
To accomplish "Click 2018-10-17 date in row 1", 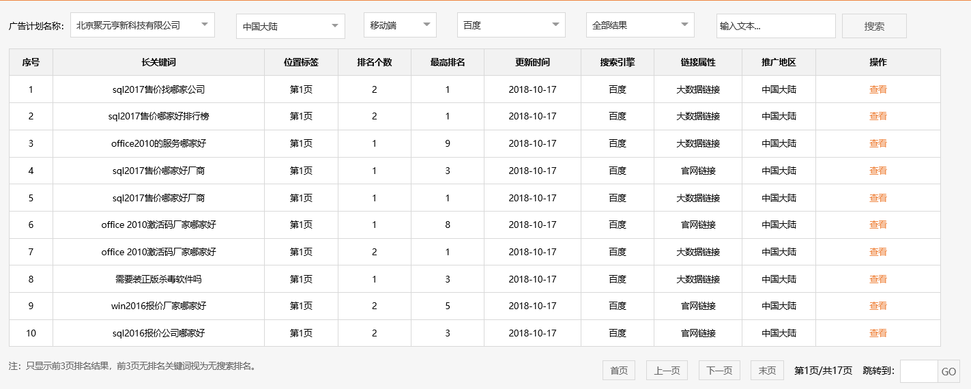I will [x=532, y=89].
